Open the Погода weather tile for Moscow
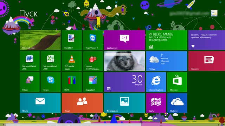 pos(167,61)
